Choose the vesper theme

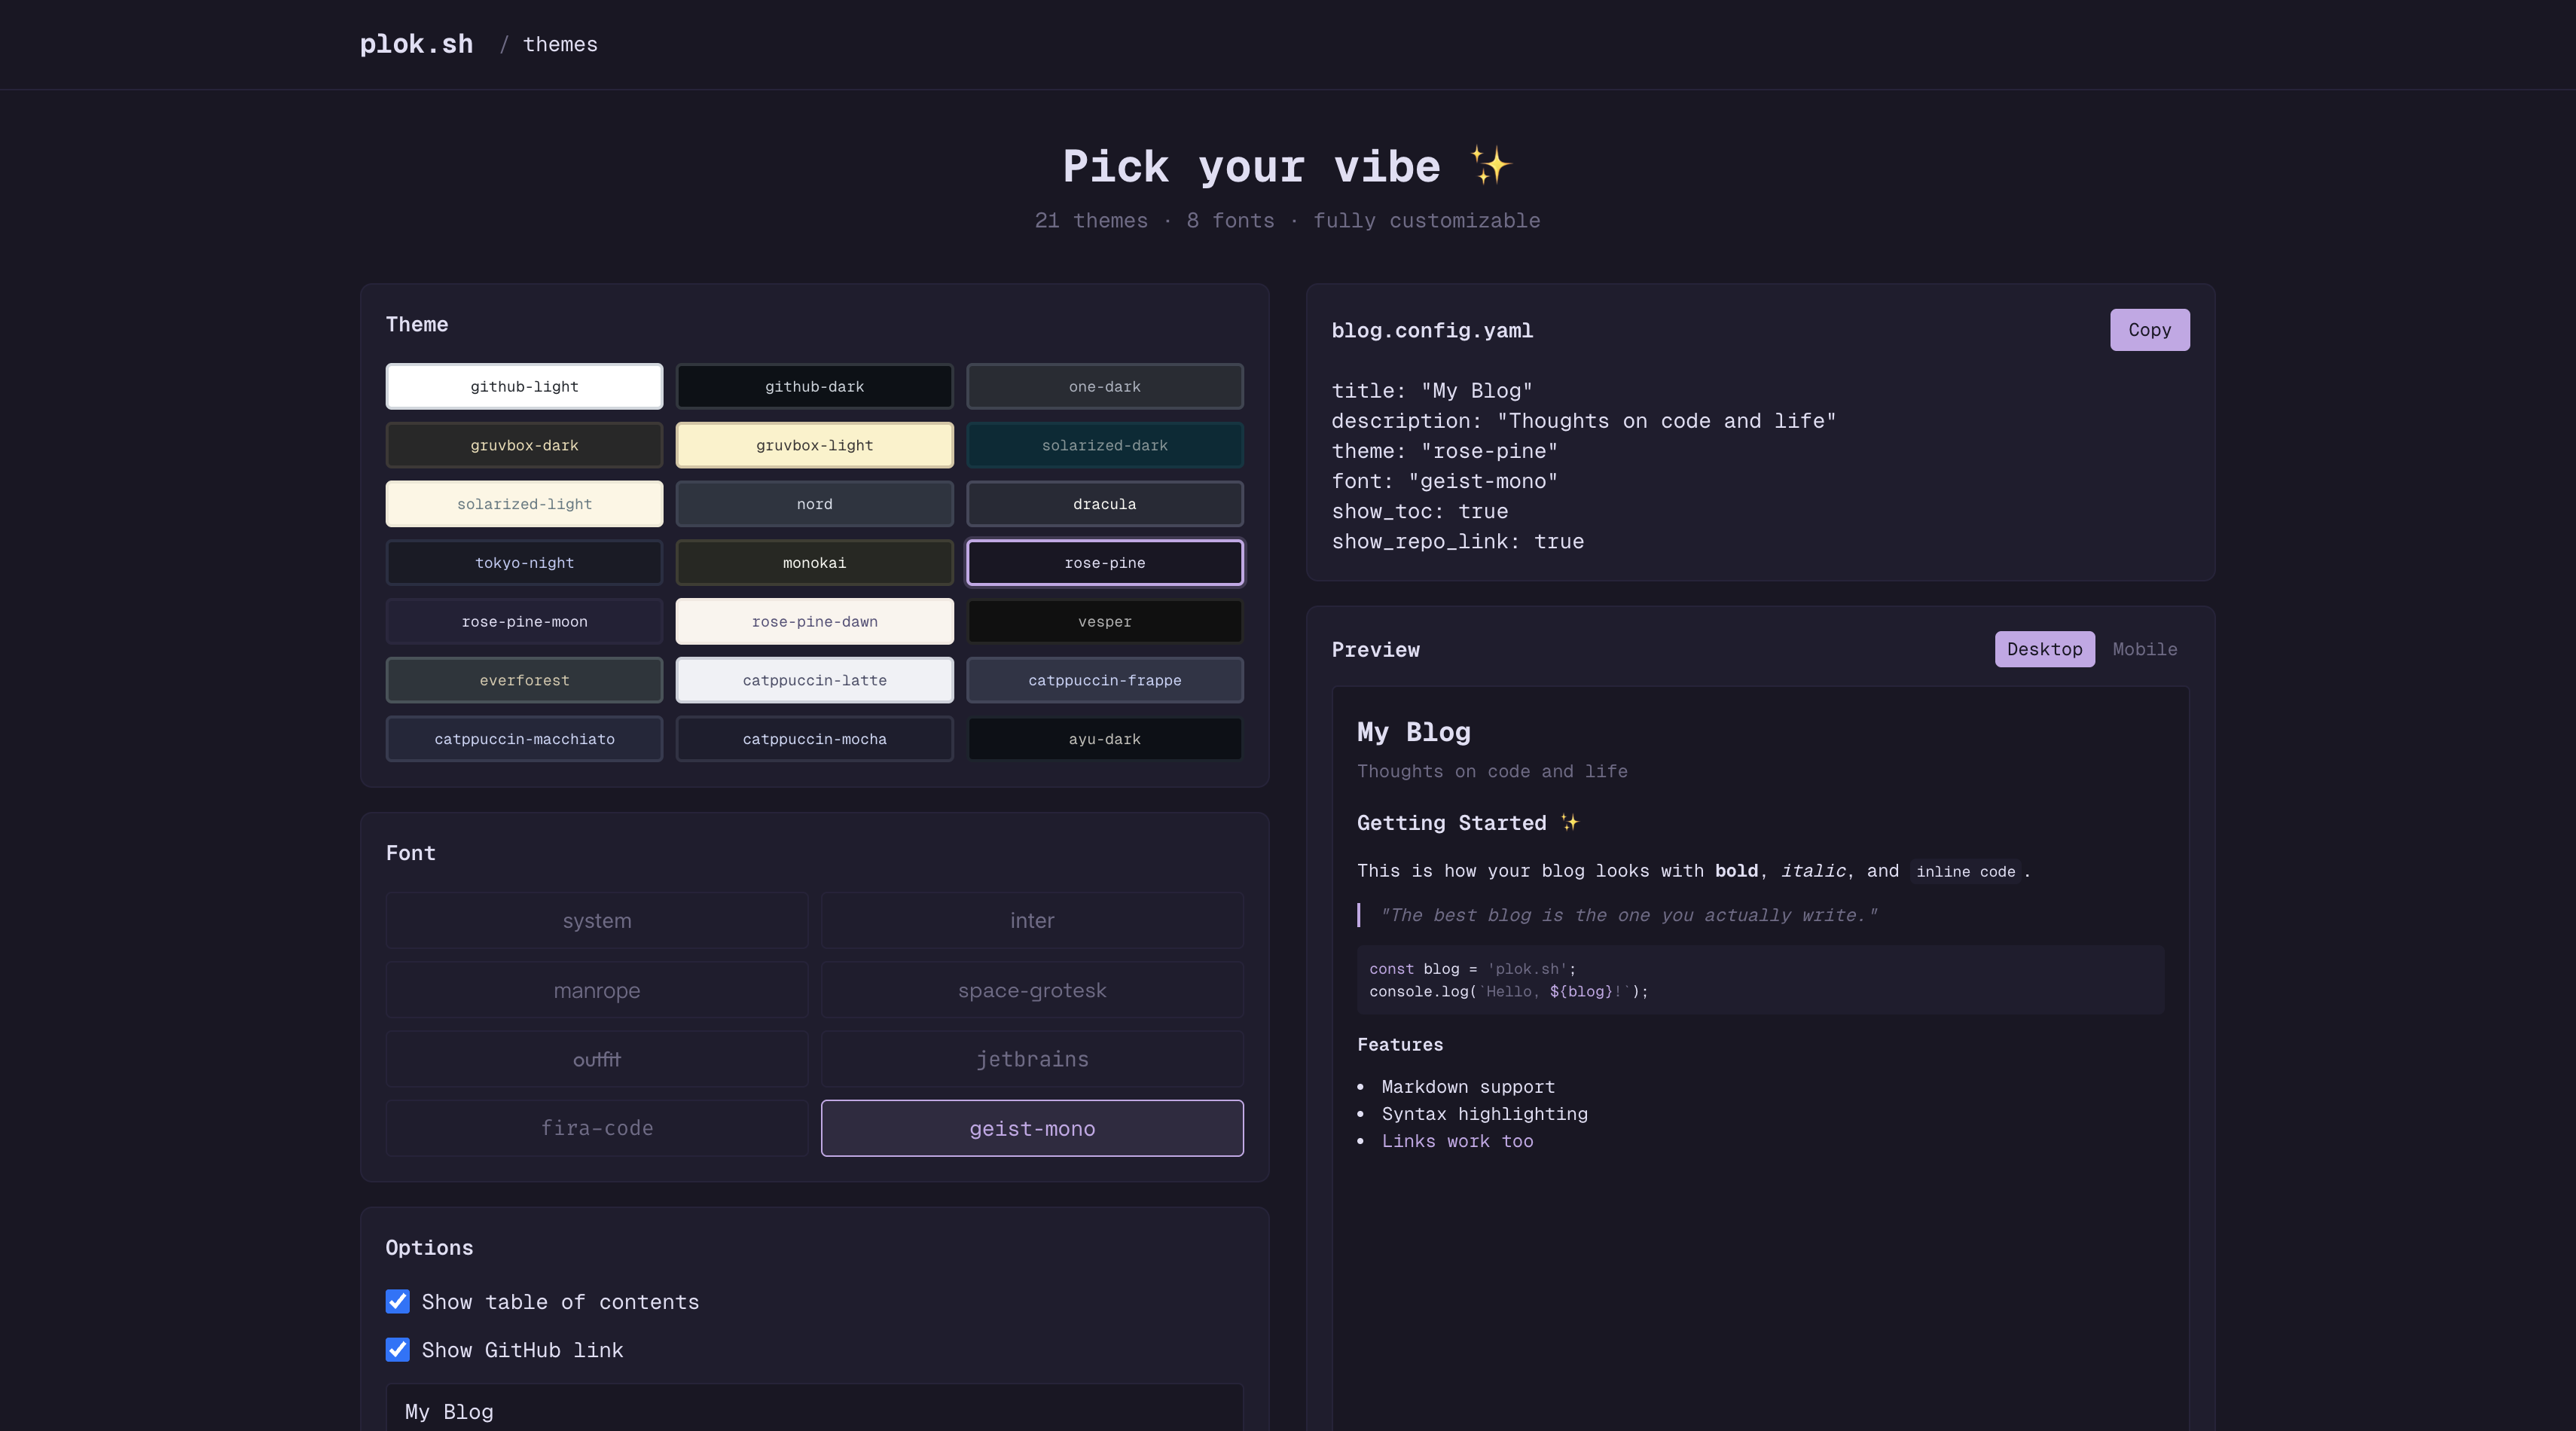point(1104,620)
